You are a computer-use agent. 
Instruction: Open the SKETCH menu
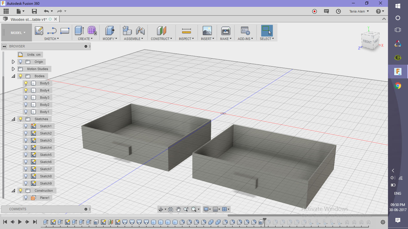pos(51,39)
